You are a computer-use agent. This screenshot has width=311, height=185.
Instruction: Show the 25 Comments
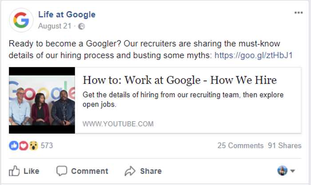240,146
